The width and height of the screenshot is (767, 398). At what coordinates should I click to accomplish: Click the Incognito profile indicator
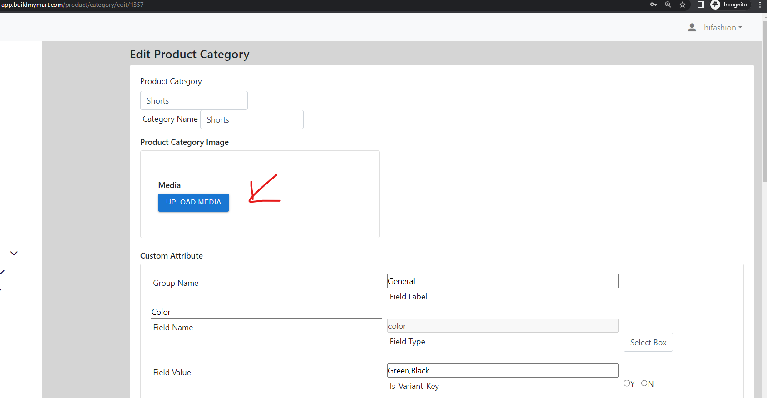(x=729, y=5)
